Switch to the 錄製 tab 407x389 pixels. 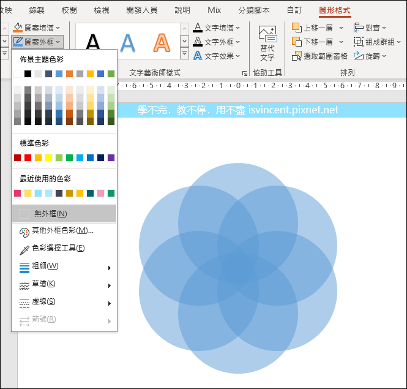[x=37, y=10]
